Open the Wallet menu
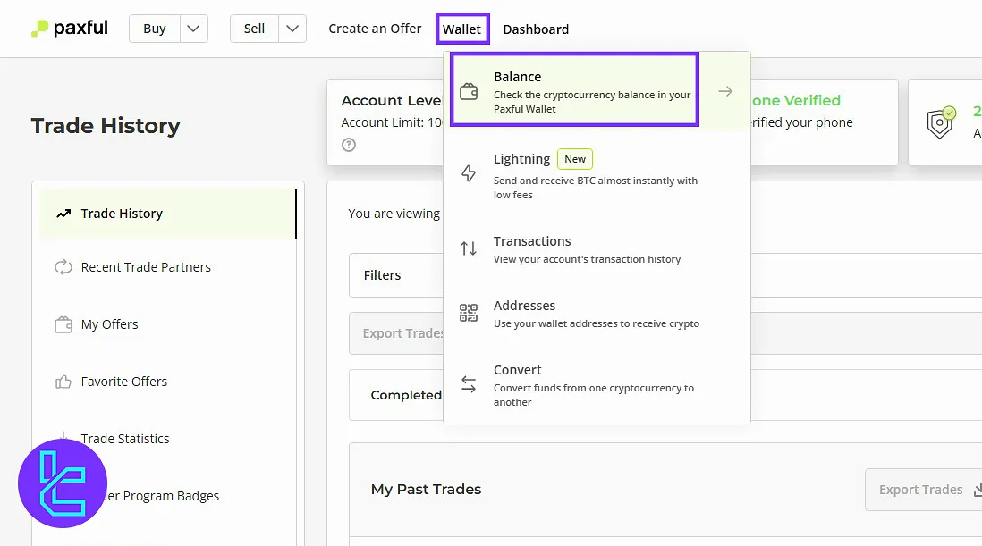 click(x=462, y=29)
